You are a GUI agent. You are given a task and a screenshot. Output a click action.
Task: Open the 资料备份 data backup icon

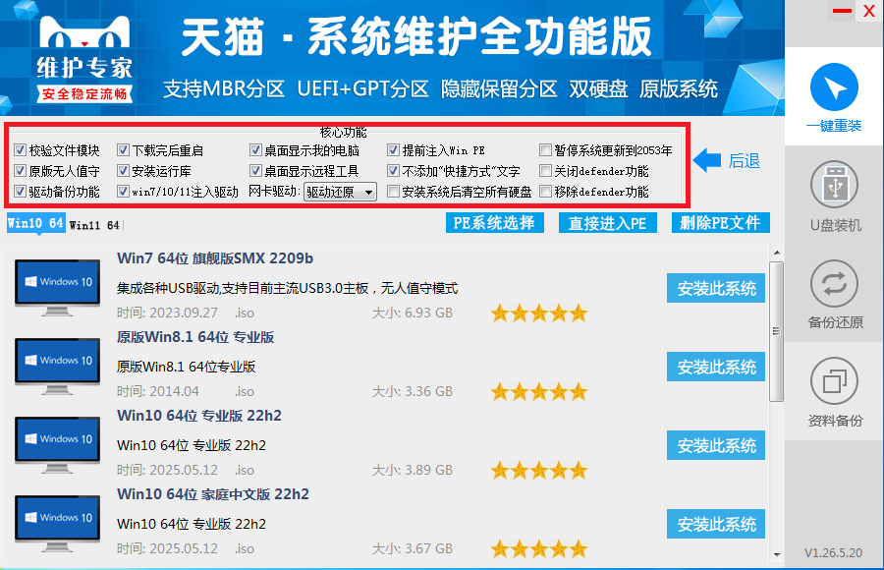click(x=834, y=381)
